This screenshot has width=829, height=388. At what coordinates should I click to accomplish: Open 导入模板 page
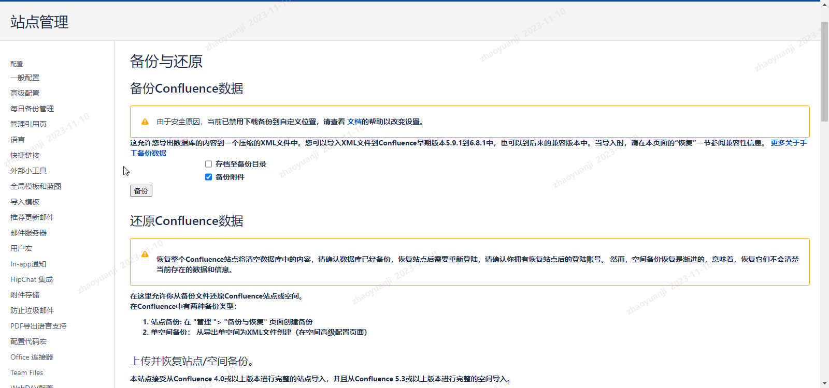point(25,202)
